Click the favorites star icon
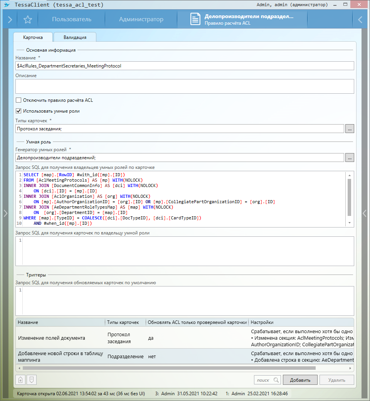Screen dimensions: 370x401 (x=27, y=20)
